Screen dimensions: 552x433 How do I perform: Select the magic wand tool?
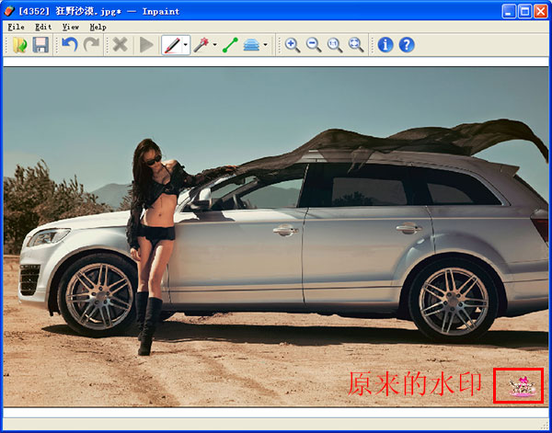tap(201, 45)
